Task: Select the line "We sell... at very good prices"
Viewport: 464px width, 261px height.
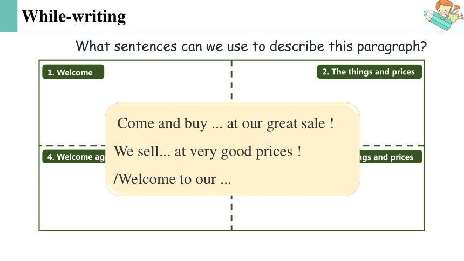Action: pyautogui.click(x=208, y=152)
